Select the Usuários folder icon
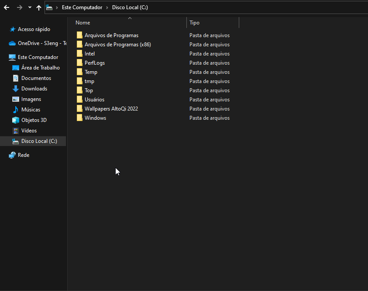The image size is (368, 291). [79, 99]
